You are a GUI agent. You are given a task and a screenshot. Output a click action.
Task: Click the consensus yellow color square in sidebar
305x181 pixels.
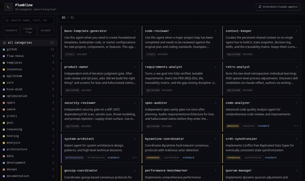(x=4, y=69)
